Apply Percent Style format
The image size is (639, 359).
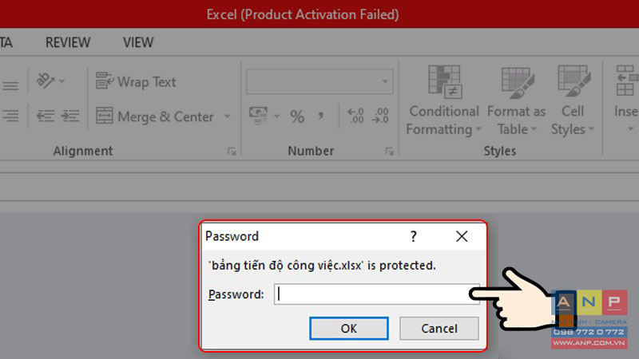(x=297, y=116)
